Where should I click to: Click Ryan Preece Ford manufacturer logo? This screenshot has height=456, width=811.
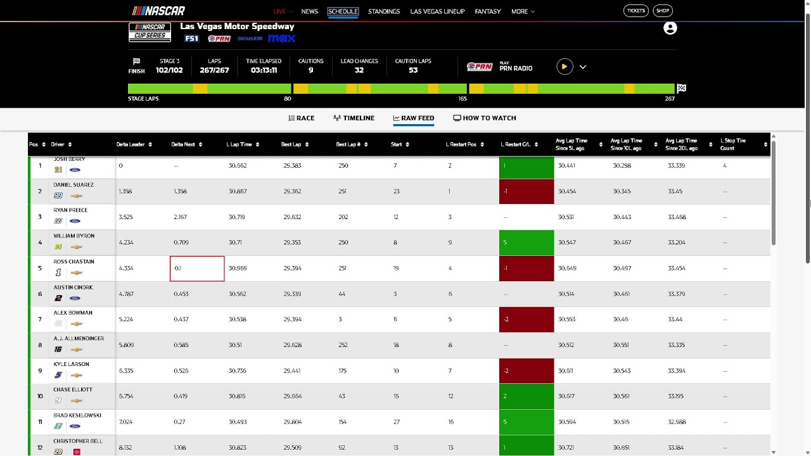[x=75, y=221]
